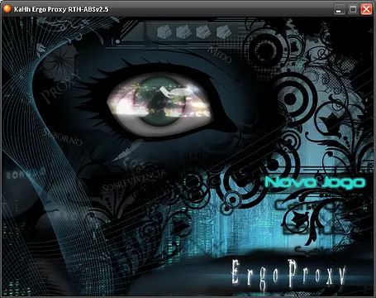Click the window title "KaHh Ergo Proxy RTH-ABSv2.5"
376x298 pixels.
61,9
